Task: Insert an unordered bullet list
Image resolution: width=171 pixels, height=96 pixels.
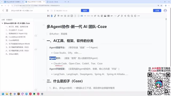Action: pos(65,16)
